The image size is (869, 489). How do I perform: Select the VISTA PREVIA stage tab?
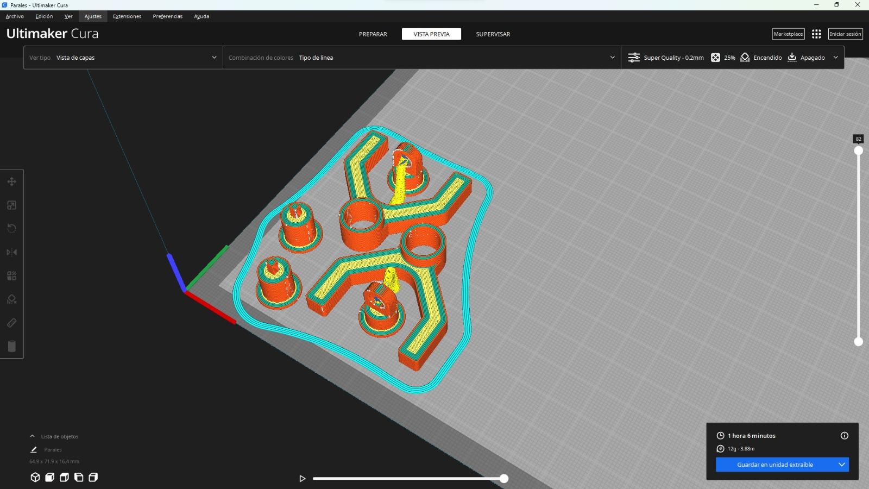click(x=432, y=34)
